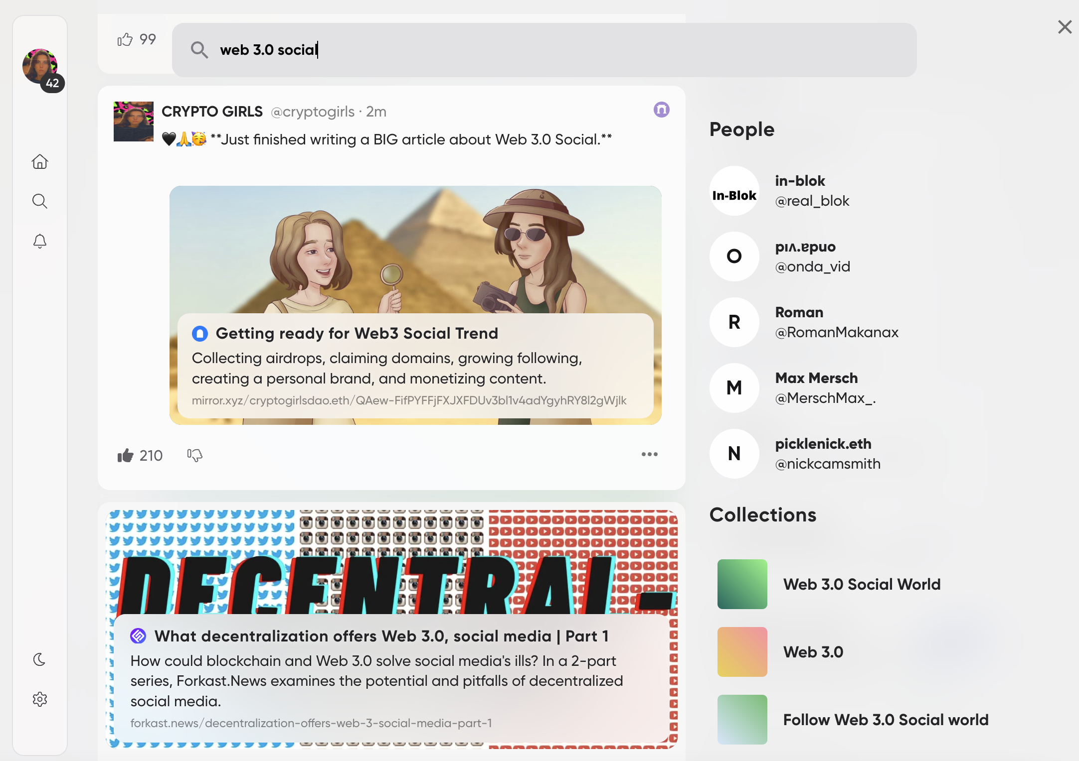Viewport: 1079px width, 761px height.
Task: Open the mirror.xyz article link
Action: [409, 400]
